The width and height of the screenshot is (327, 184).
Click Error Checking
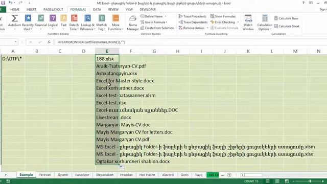223,22
